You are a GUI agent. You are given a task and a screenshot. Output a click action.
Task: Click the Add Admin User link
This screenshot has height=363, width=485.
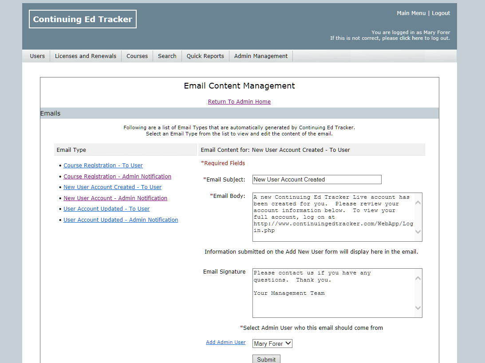[x=225, y=342]
